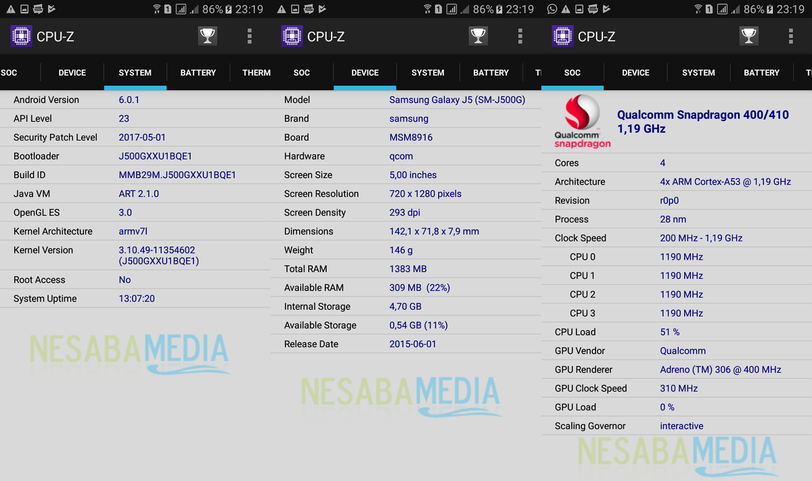Select the Available Storage 0,54 GB (11%)

coord(419,325)
